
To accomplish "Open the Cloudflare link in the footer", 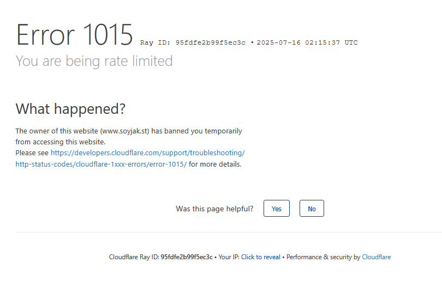I will (x=376, y=257).
